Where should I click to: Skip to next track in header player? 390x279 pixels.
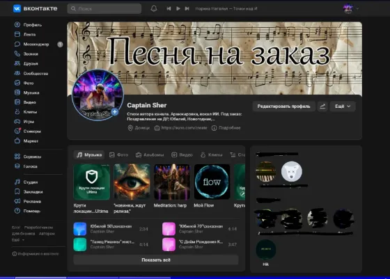187,8
